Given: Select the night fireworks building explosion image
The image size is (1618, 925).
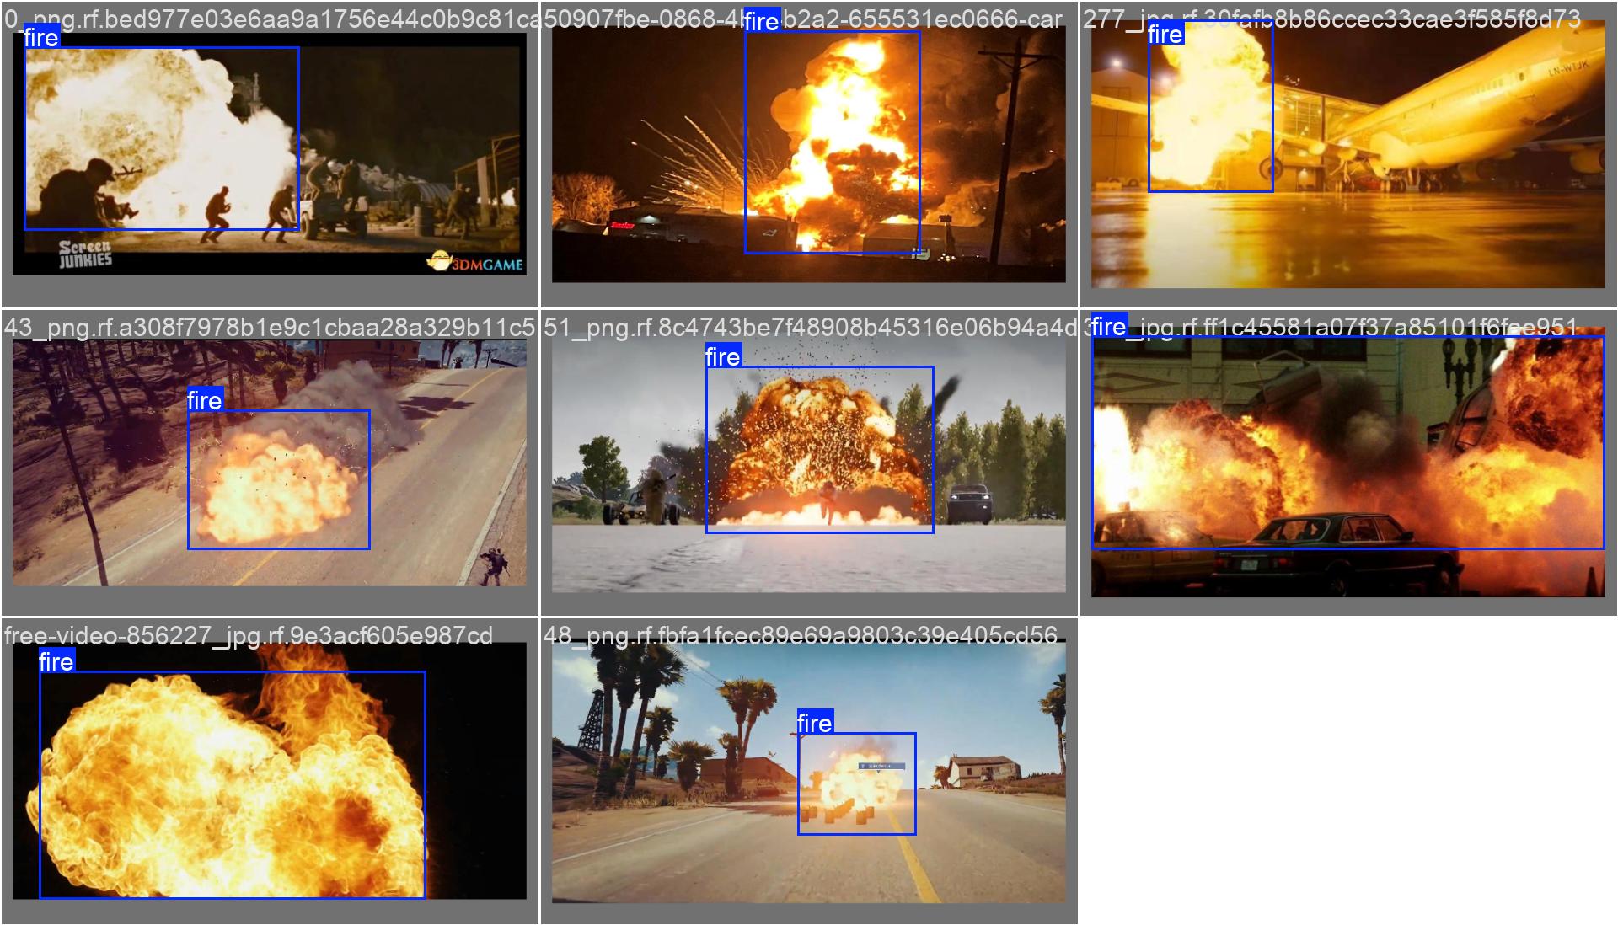Looking at the screenshot, I should pyautogui.click(x=809, y=154).
